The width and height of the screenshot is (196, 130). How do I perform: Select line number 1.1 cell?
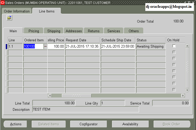15,46
